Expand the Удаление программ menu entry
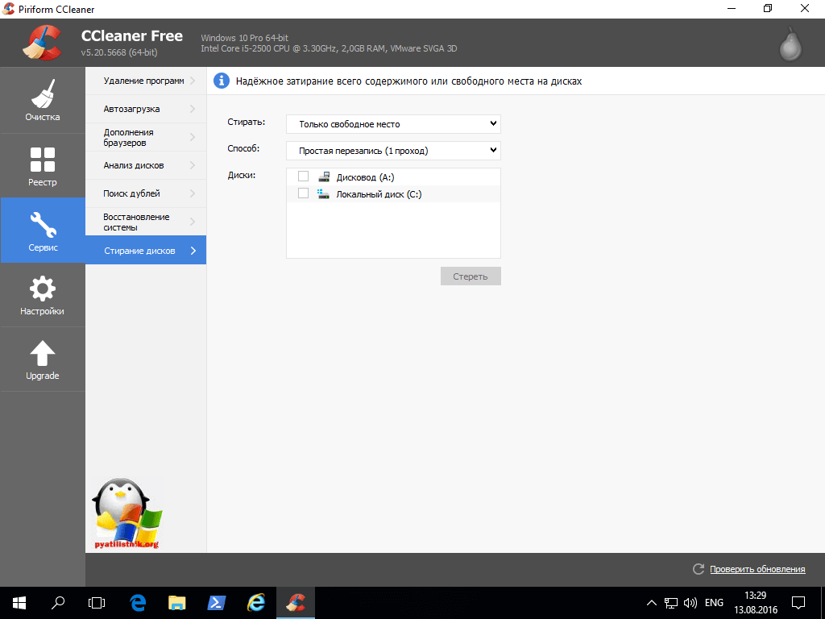This screenshot has height=619, width=825. (x=145, y=81)
